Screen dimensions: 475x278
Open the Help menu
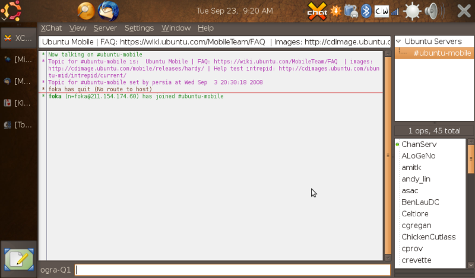point(205,28)
